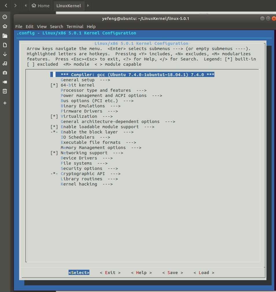Open the Help menu in menu bar

91,26
